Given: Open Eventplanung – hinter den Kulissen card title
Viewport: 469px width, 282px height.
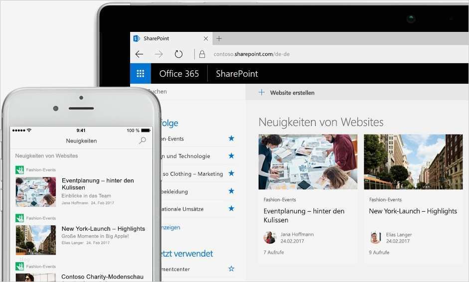Looking at the screenshot, I should pyautogui.click(x=304, y=215).
